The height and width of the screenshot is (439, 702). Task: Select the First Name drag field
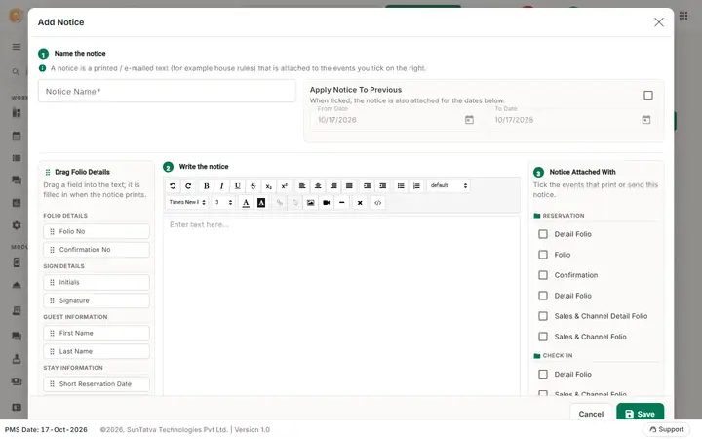(97, 333)
